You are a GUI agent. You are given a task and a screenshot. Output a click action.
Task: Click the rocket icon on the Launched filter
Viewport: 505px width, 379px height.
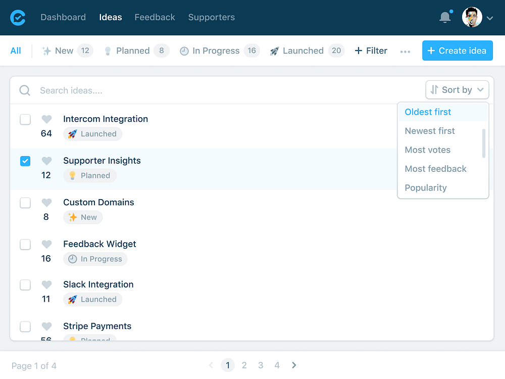point(274,51)
